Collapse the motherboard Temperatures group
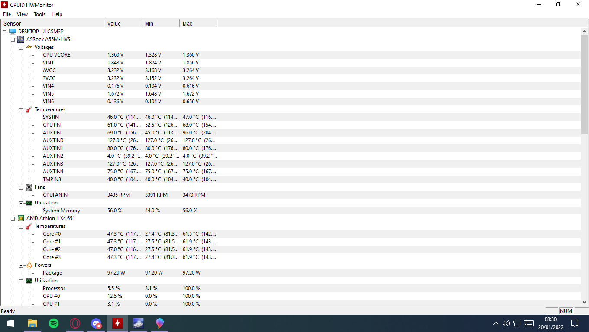589x332 pixels. (x=21, y=109)
